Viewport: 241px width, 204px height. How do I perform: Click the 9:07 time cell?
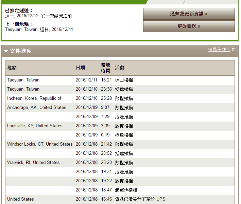point(105,108)
